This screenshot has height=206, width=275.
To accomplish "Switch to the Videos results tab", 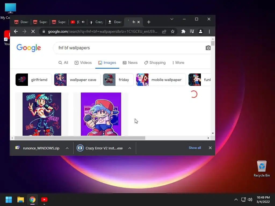I will [83, 63].
